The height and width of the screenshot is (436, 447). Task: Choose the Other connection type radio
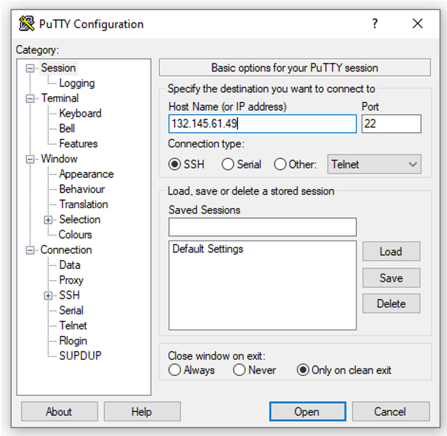coord(280,165)
